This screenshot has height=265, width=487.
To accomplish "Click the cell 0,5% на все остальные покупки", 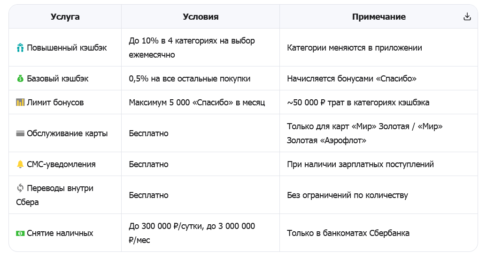I will pos(201,79).
